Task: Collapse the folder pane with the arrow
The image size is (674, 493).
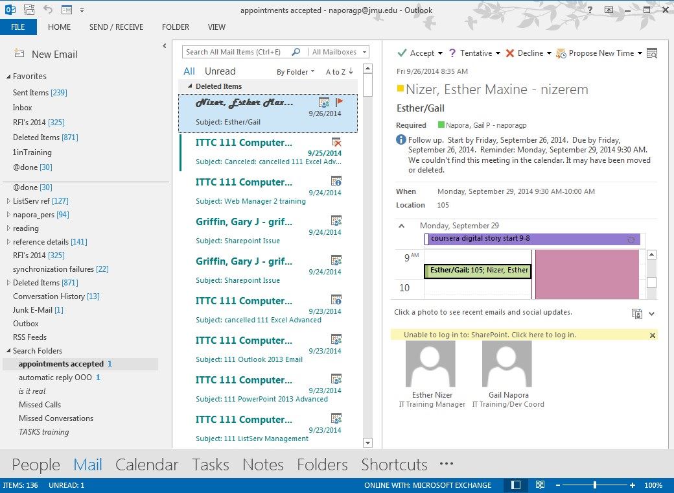Action: click(x=164, y=45)
